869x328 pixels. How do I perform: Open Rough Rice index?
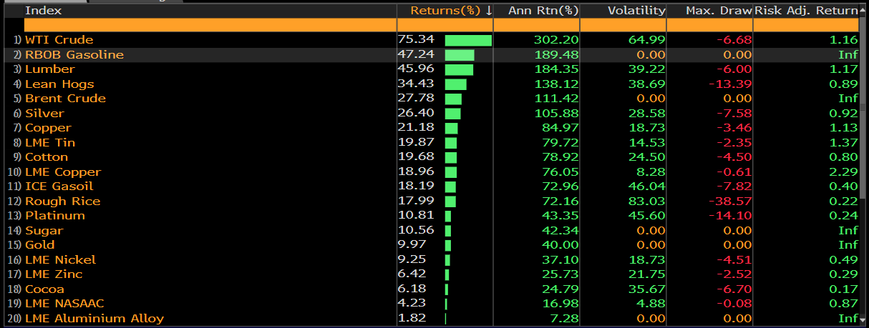tap(62, 202)
